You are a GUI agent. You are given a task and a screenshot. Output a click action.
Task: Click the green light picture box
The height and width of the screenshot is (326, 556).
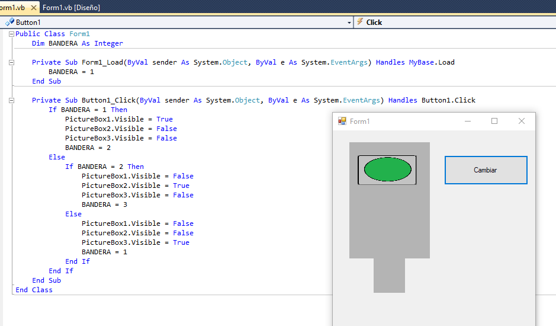pyautogui.click(x=387, y=170)
